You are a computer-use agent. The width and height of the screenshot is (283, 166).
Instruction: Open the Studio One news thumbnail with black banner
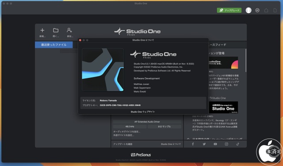point(223,108)
